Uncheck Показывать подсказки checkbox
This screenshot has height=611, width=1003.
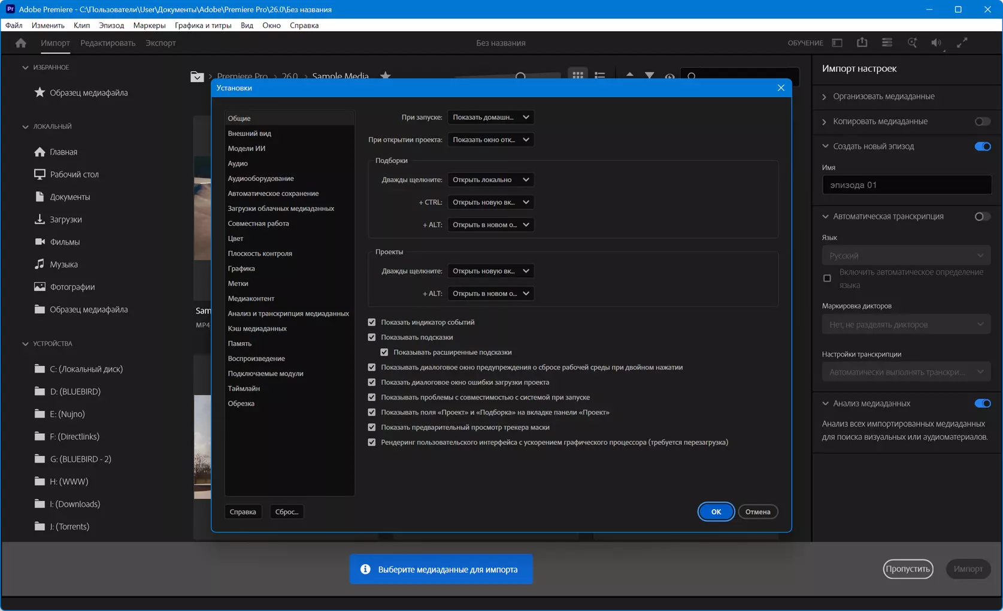pyautogui.click(x=372, y=337)
